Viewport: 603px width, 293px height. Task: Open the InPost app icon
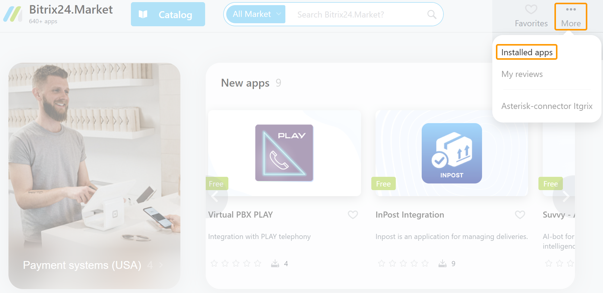coord(452,153)
